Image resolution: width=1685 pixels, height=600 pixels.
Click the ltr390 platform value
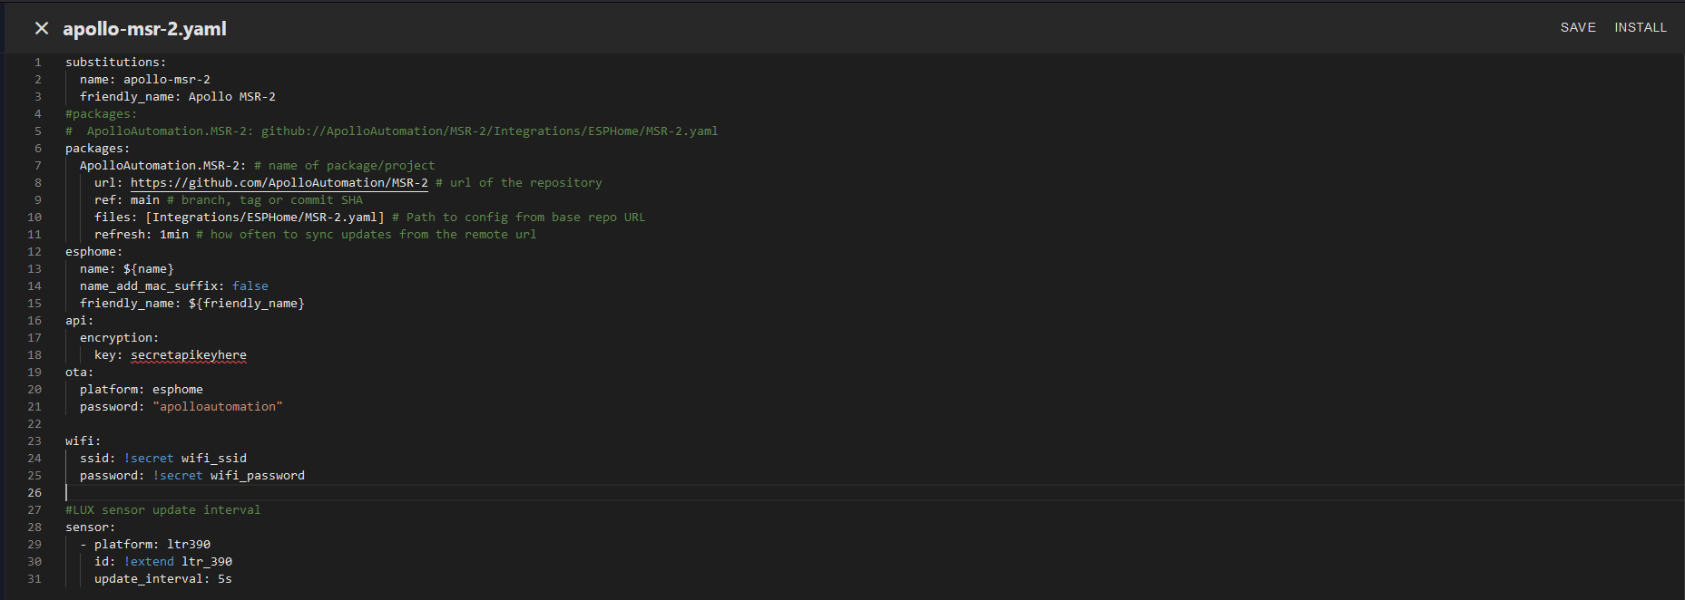tap(188, 545)
